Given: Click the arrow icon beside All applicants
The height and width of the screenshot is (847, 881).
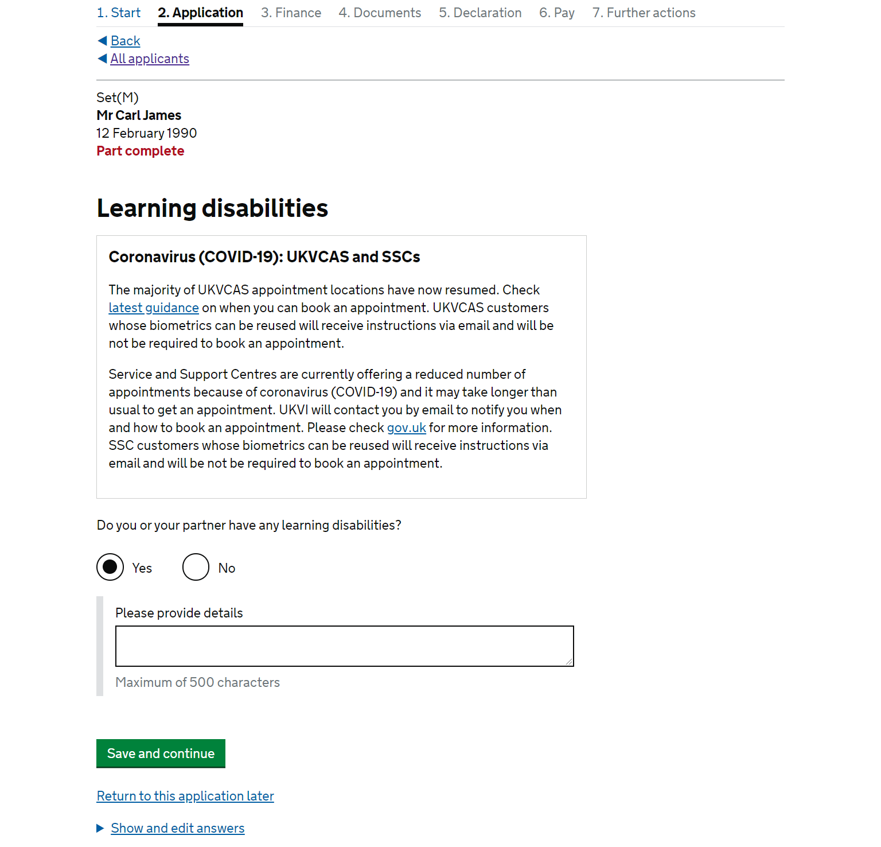Looking at the screenshot, I should (102, 59).
